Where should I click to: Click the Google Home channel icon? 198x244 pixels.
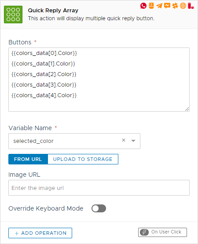click(151, 6)
